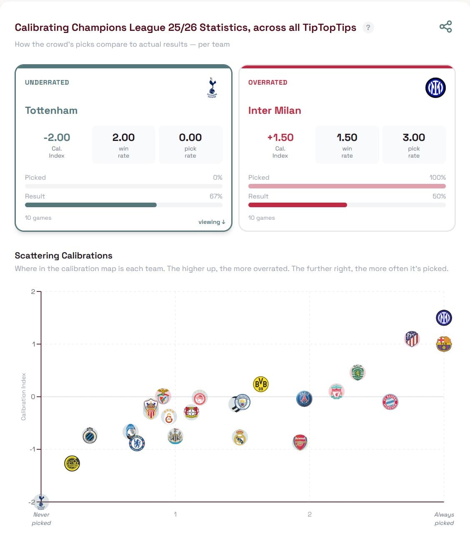Image resolution: width=470 pixels, height=537 pixels.
Task: Click the Cal. Index stat on the Inter Milan card
Action: [x=280, y=145]
